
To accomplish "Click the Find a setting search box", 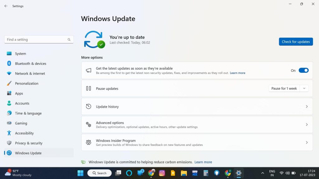I will (36, 40).
